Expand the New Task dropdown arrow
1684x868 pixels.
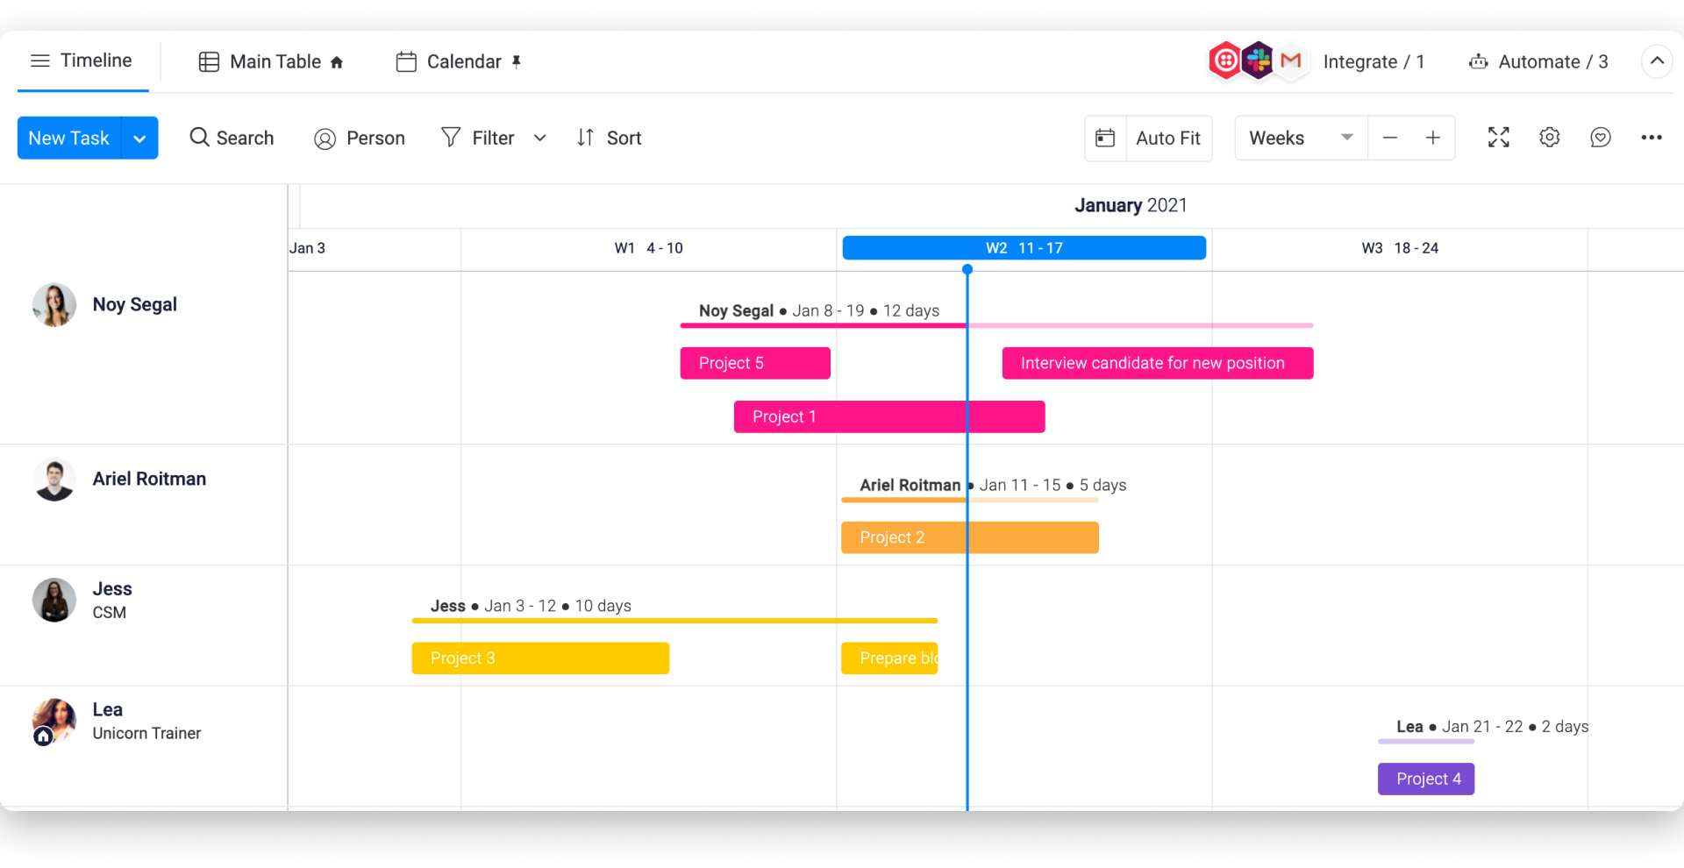[139, 139]
